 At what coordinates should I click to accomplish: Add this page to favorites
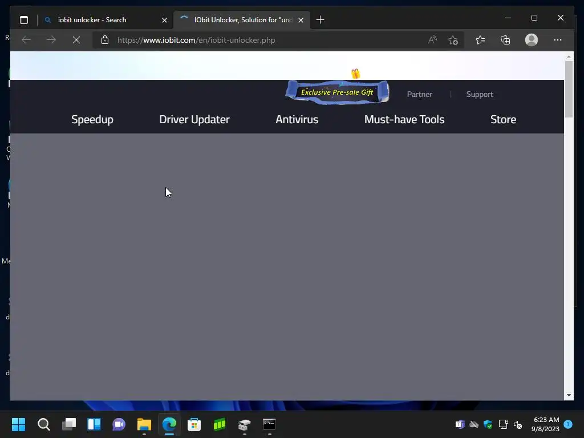pyautogui.click(x=453, y=40)
